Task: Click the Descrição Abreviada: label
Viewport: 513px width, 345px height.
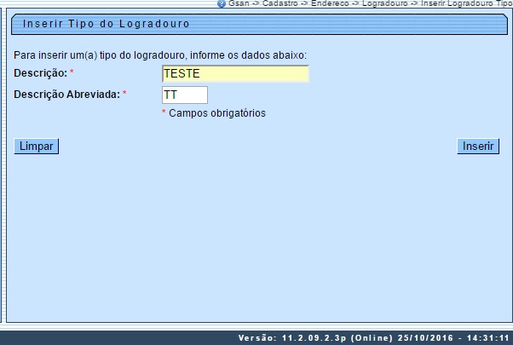Action: pos(67,95)
